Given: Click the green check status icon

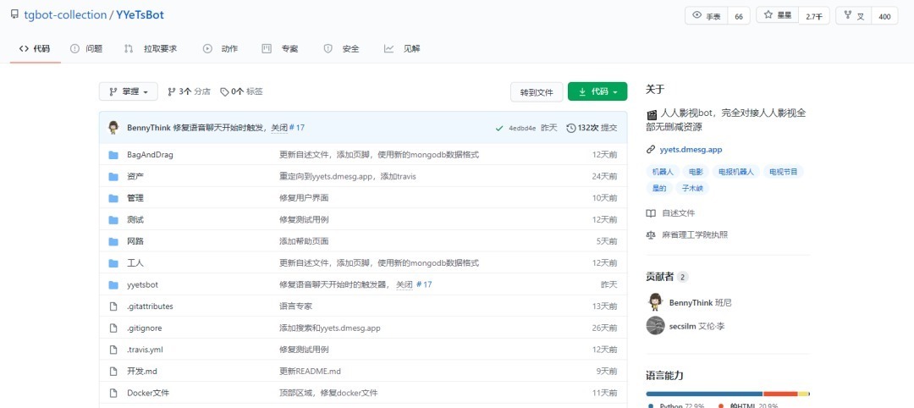Looking at the screenshot, I should pos(499,128).
